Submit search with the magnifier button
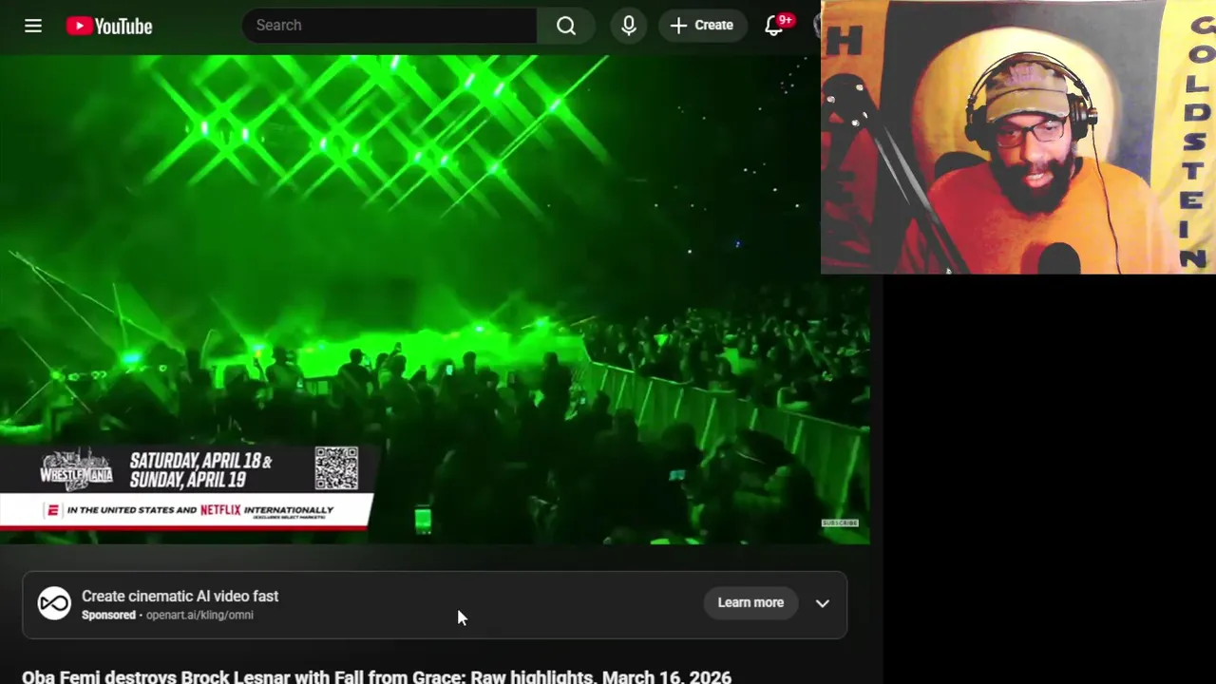The width and height of the screenshot is (1216, 684). 566,26
